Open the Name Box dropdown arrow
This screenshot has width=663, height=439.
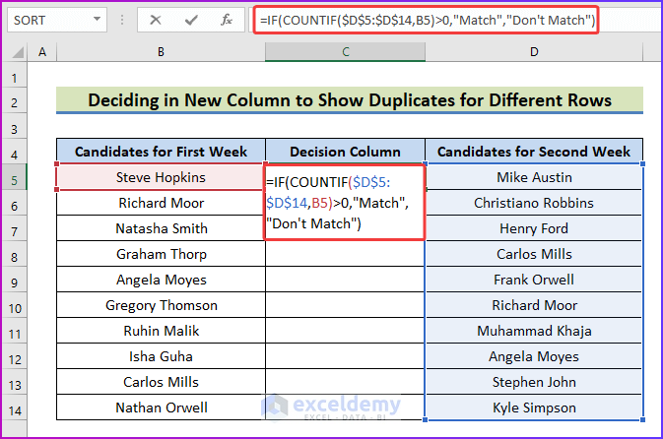[x=98, y=19]
